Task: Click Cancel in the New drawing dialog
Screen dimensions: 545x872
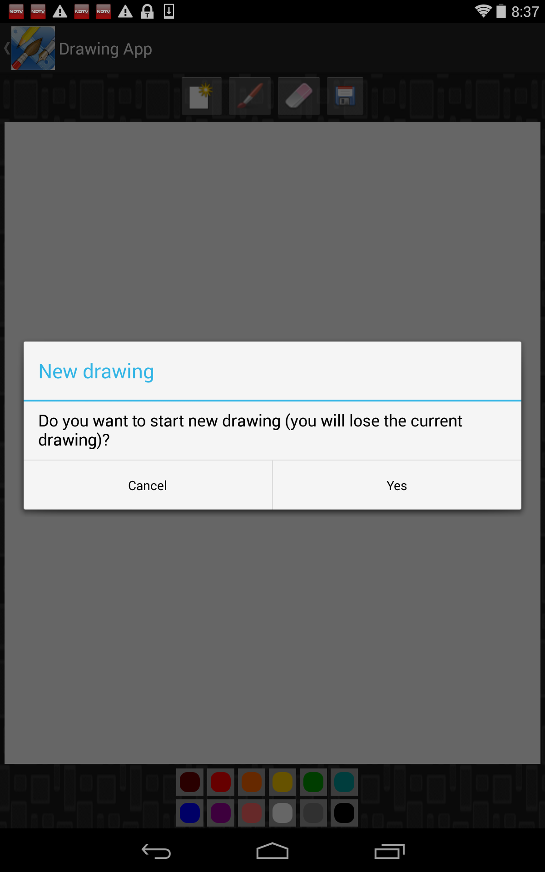Action: 148,485
